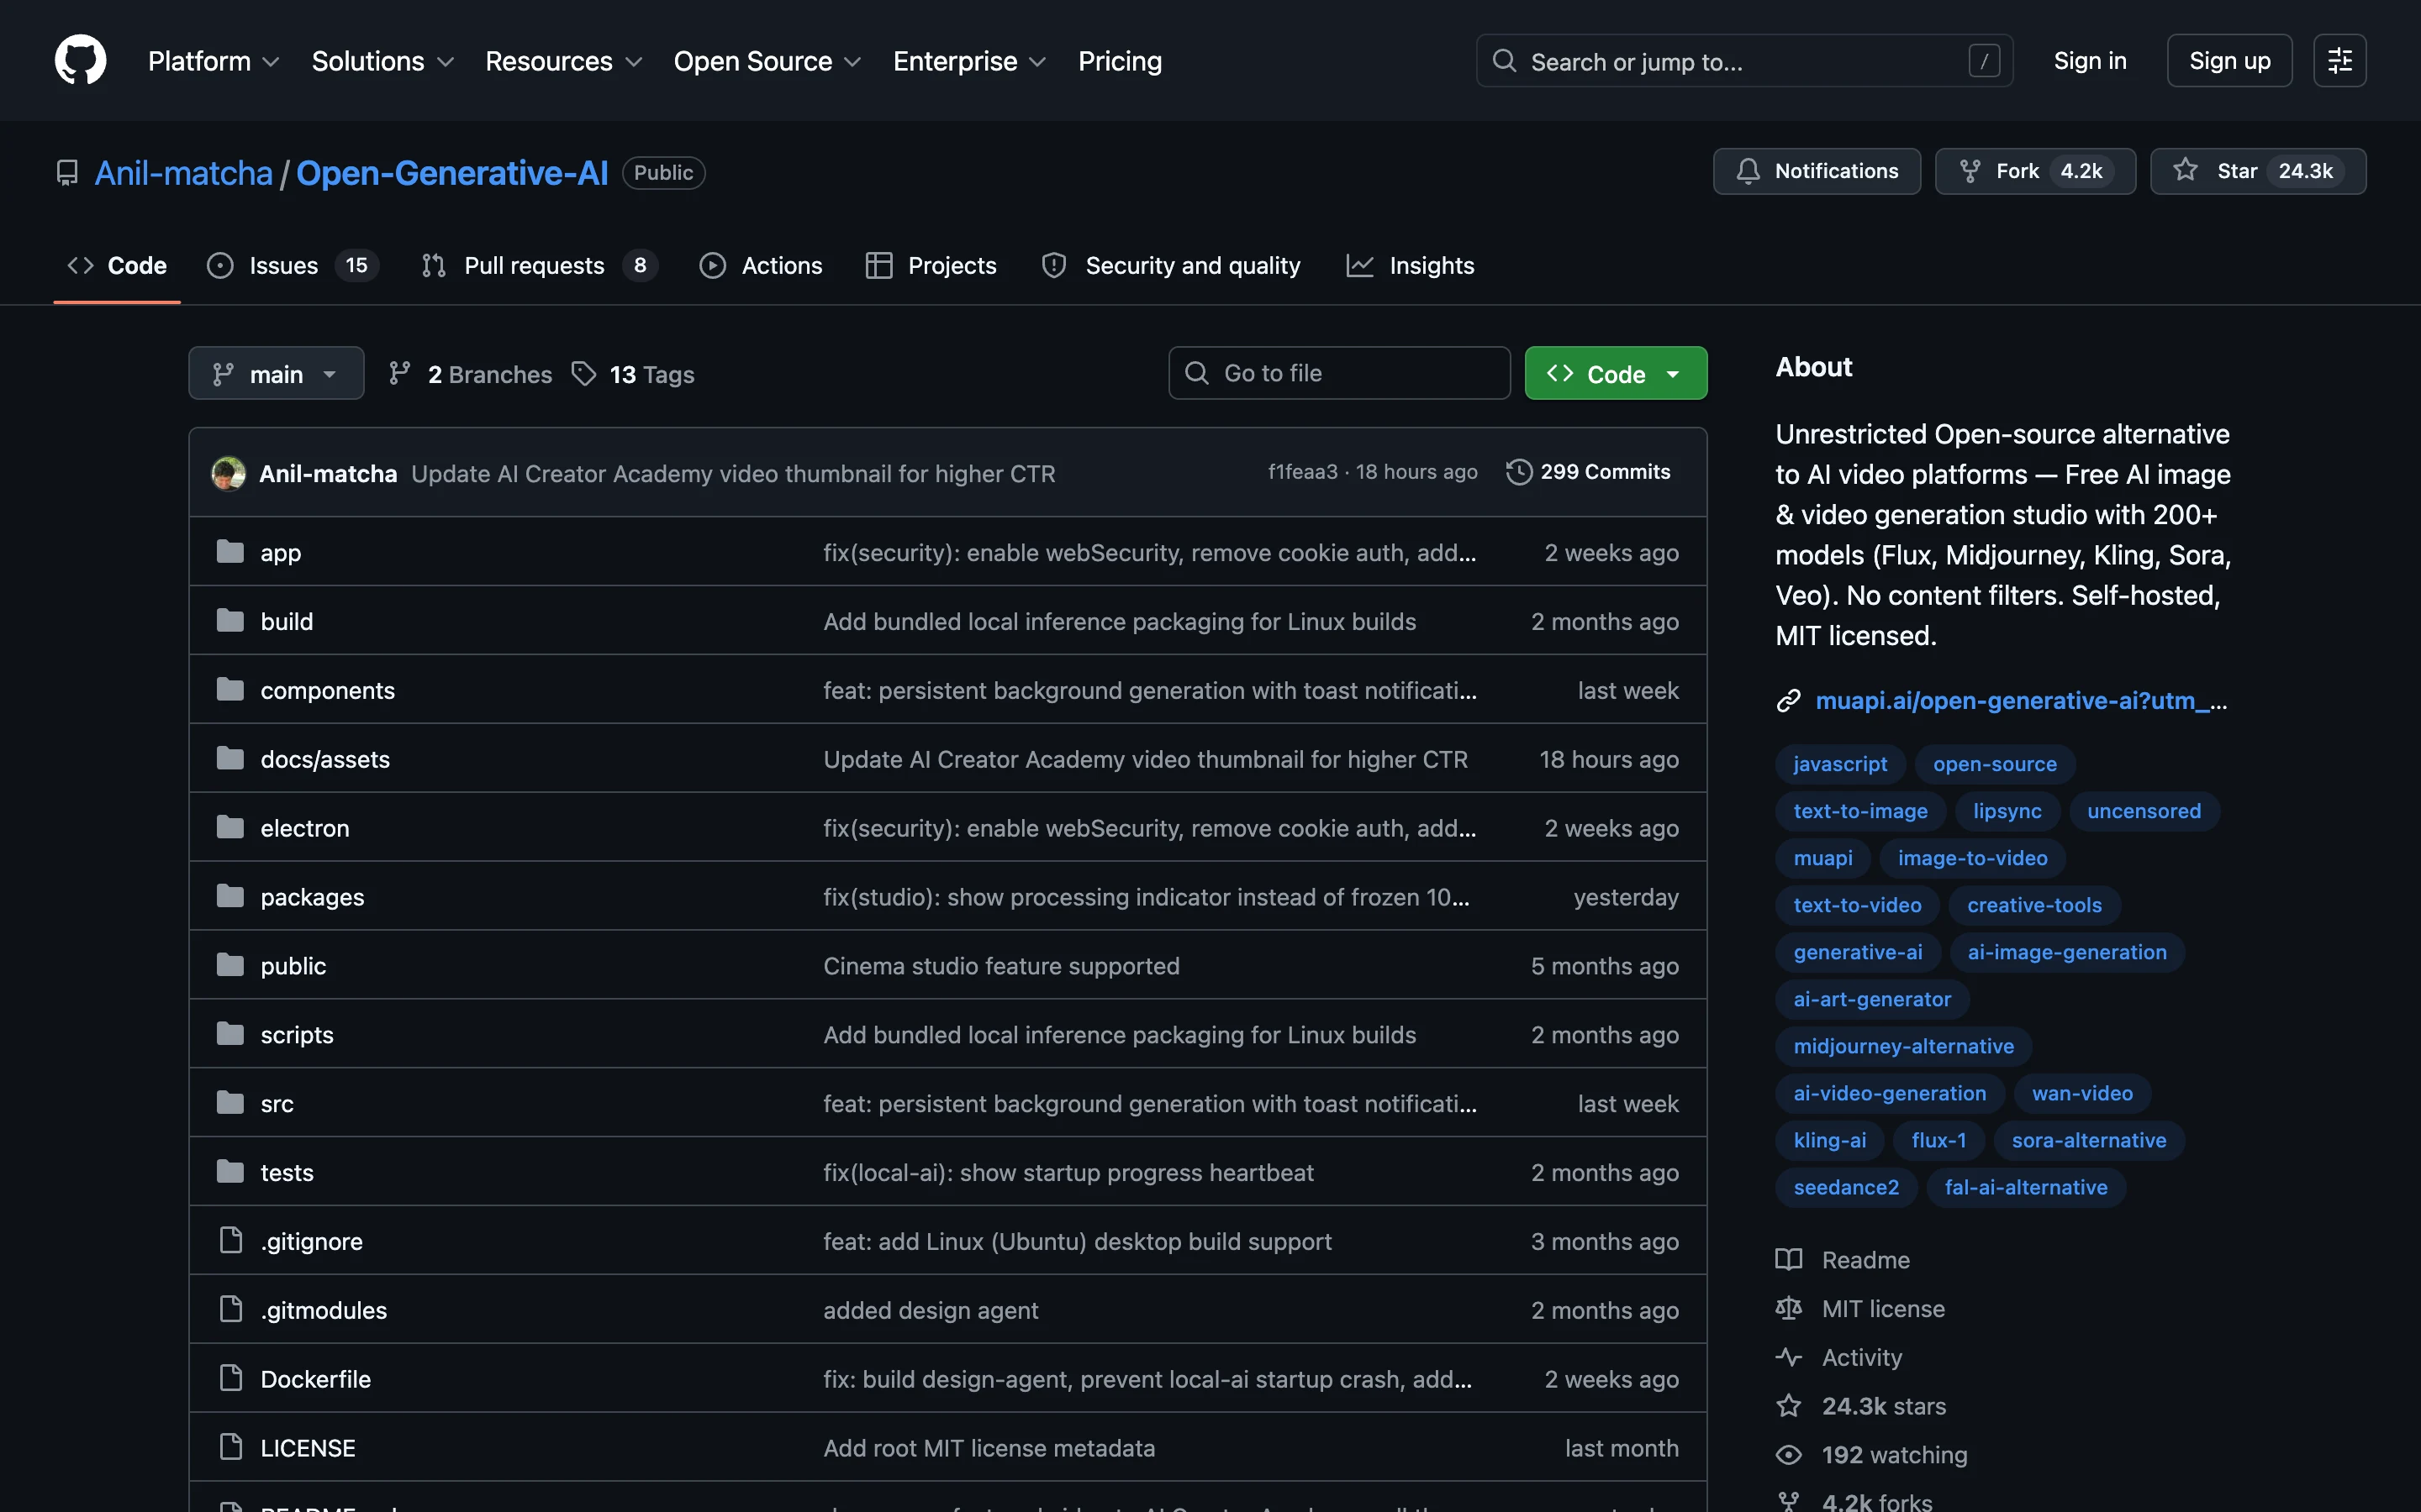Click the folder icon for packages

coord(230,897)
